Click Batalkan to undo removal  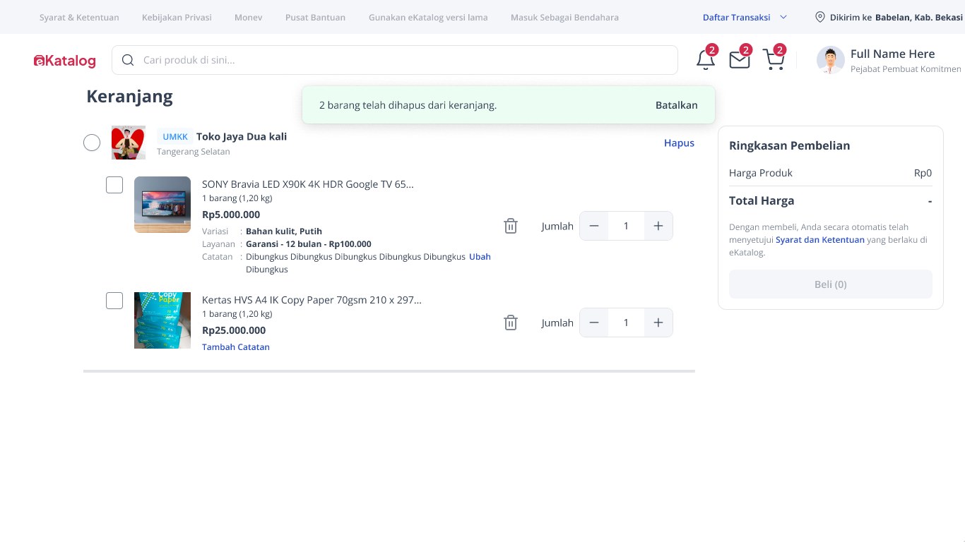pyautogui.click(x=677, y=105)
